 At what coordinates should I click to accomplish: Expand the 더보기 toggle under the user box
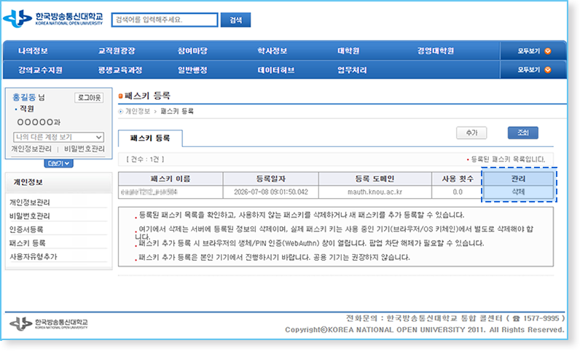pos(58,163)
